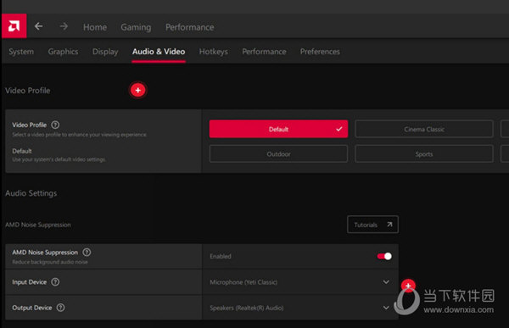Open help for Video Profile
The height and width of the screenshot is (328, 509).
(x=55, y=125)
